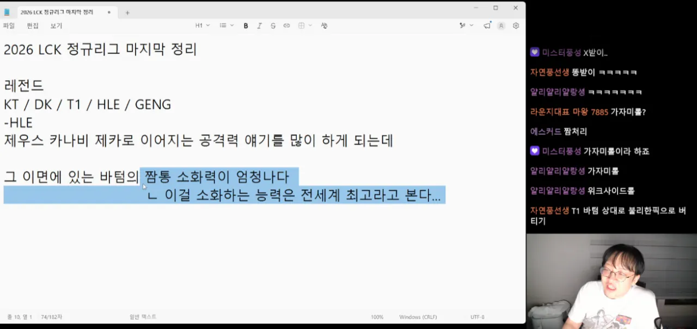
Task: Click the highlighted text 짬통 소화력이 엄청나다
Action: tap(217, 177)
